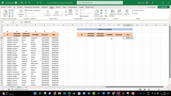Open the Windows Start menu
Image resolution: width=171 pixels, height=96 pixels.
point(35,93)
